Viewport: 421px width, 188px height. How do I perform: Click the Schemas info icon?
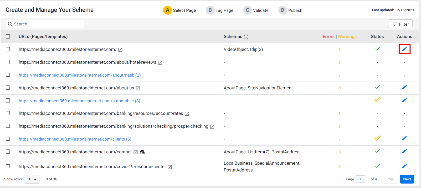click(246, 37)
